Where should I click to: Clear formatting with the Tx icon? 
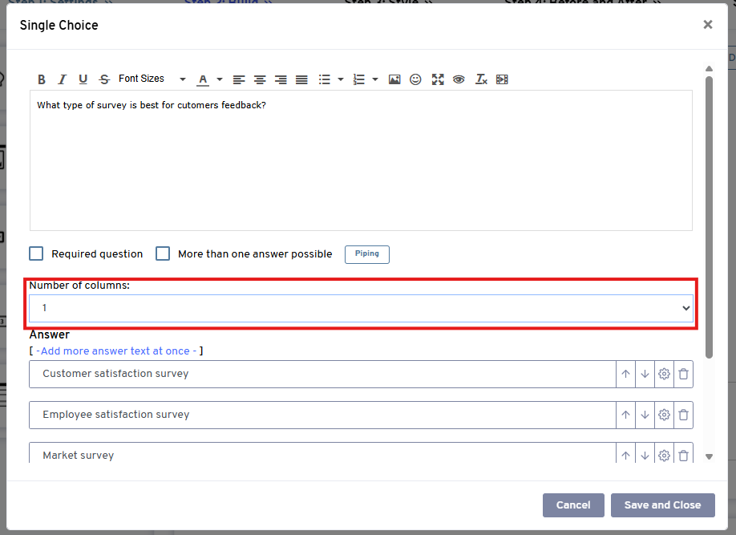481,79
